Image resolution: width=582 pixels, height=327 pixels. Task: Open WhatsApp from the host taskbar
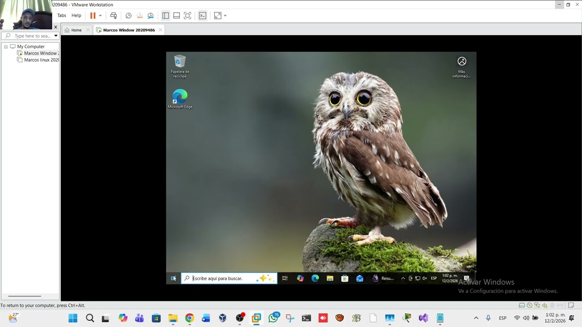(x=273, y=318)
